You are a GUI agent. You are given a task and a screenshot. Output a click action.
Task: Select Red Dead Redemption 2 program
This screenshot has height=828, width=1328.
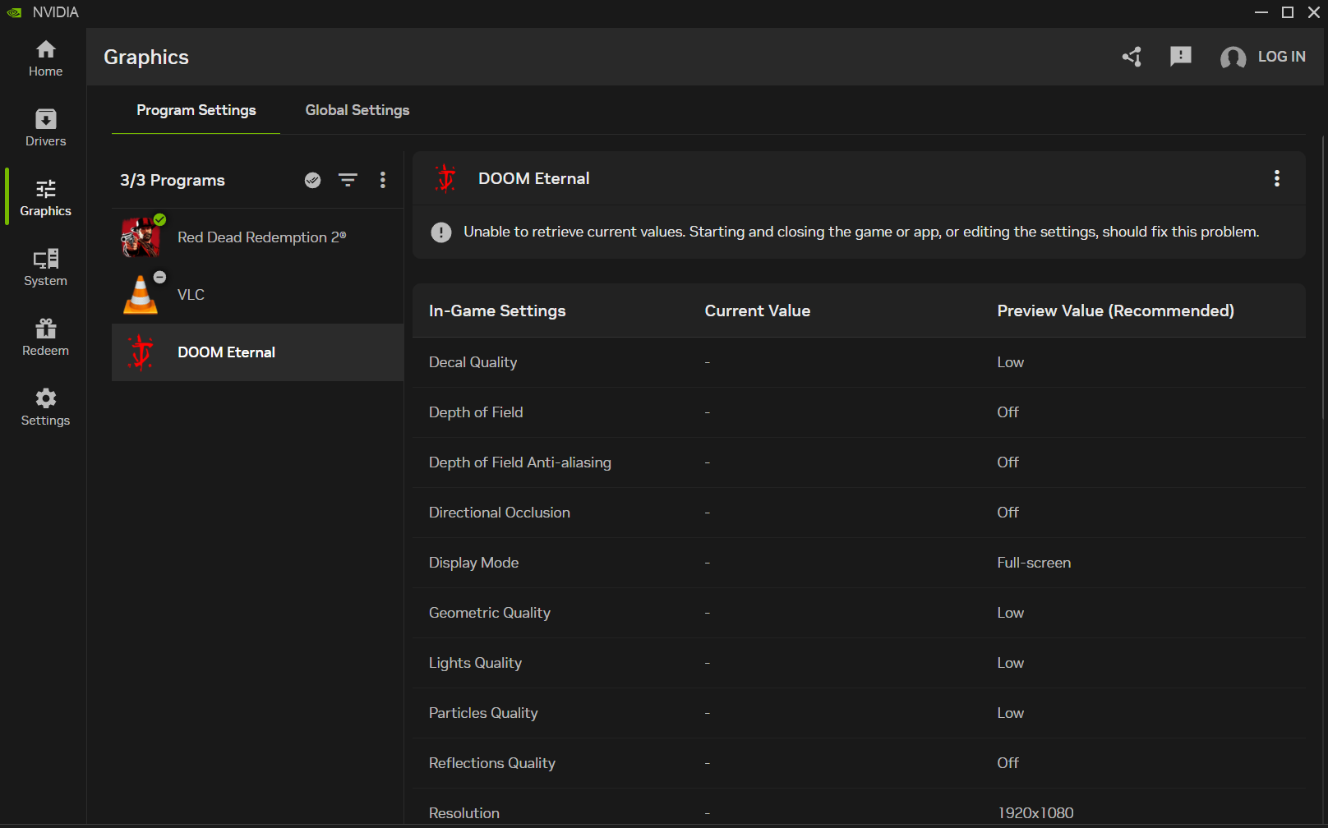point(257,237)
